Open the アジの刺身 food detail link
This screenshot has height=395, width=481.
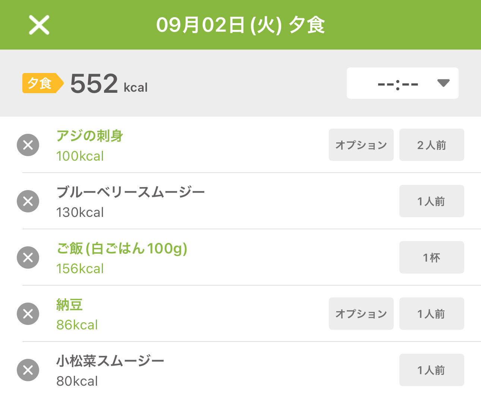[x=90, y=136]
